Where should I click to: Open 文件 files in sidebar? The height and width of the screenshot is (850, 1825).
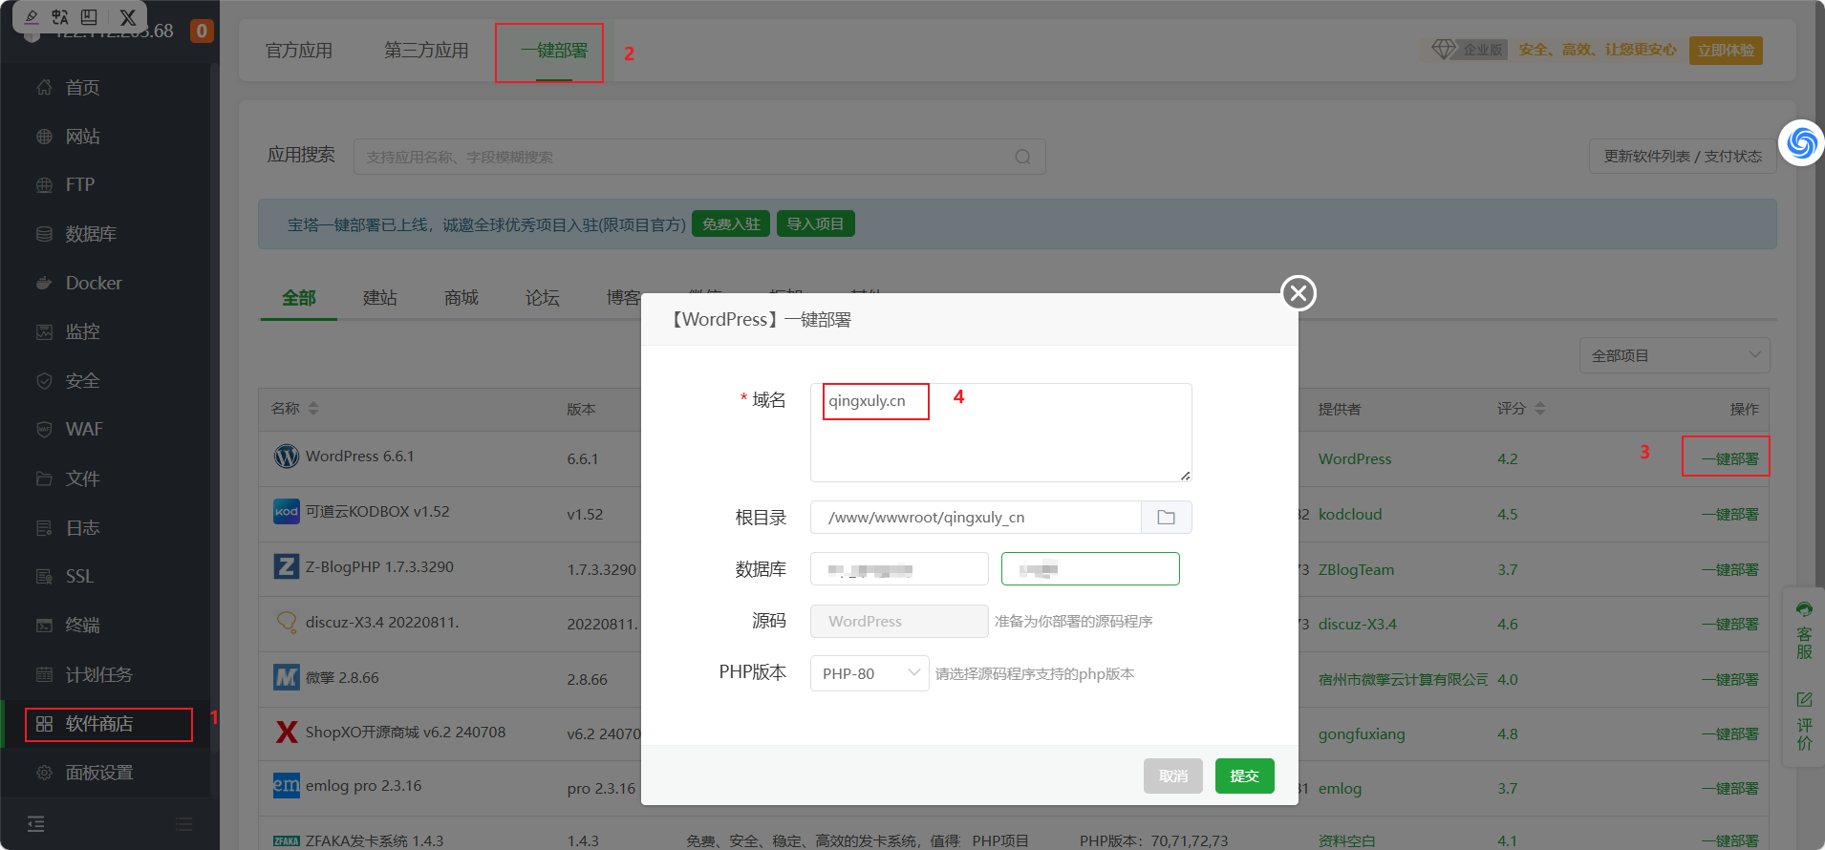point(82,478)
